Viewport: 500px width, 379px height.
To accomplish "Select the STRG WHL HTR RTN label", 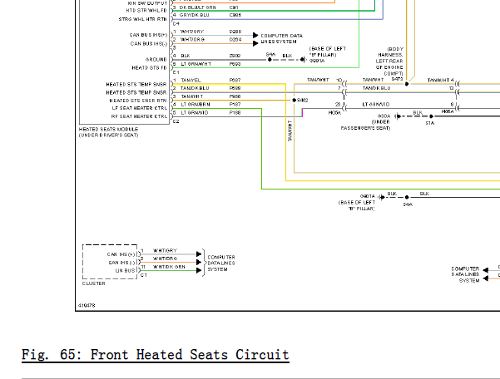I will click(142, 19).
